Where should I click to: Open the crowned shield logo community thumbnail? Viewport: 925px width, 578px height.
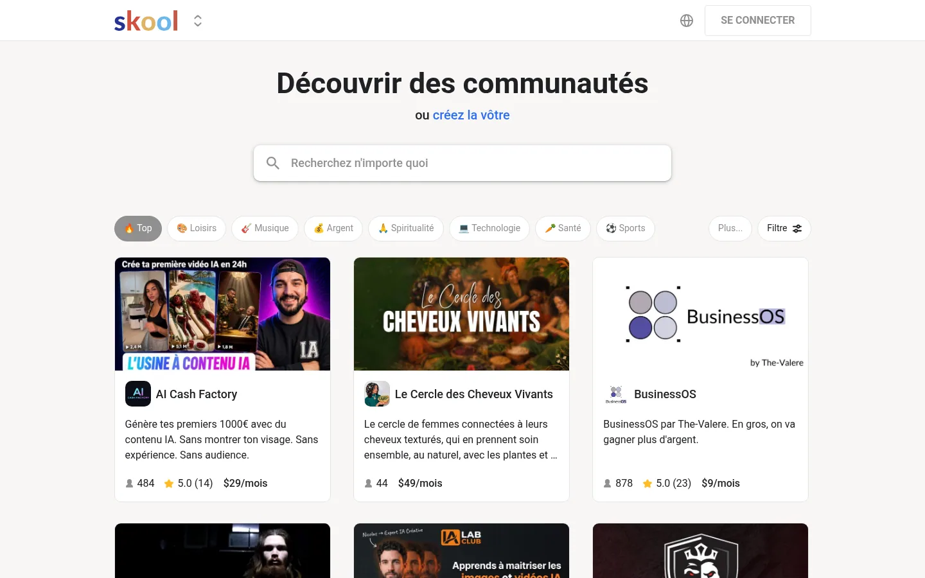700,550
